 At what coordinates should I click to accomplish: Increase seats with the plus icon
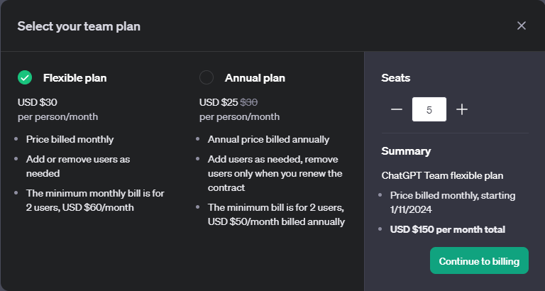pyautogui.click(x=461, y=109)
